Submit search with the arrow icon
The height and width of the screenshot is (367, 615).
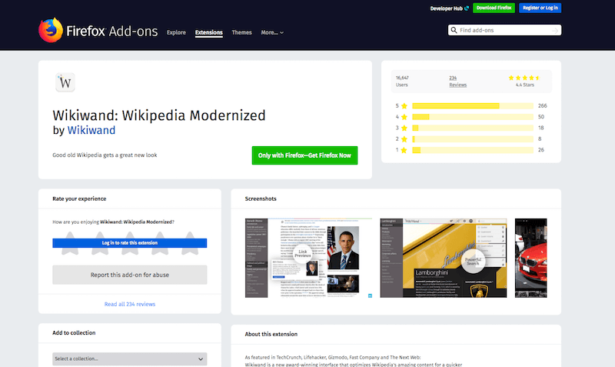555,30
